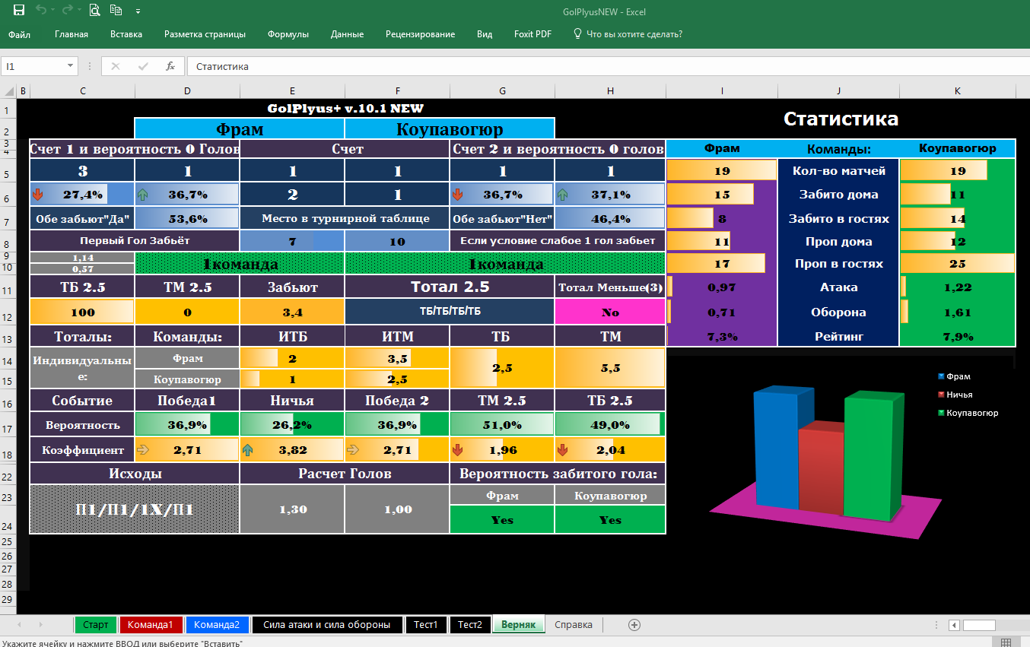Click the copy/paste icon in quick access toolbar
Image resolution: width=1030 pixels, height=647 pixels.
pos(116,11)
